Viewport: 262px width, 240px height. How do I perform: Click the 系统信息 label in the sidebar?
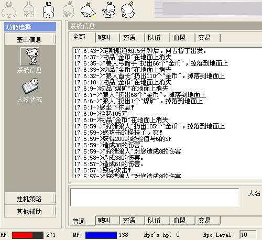29,70
